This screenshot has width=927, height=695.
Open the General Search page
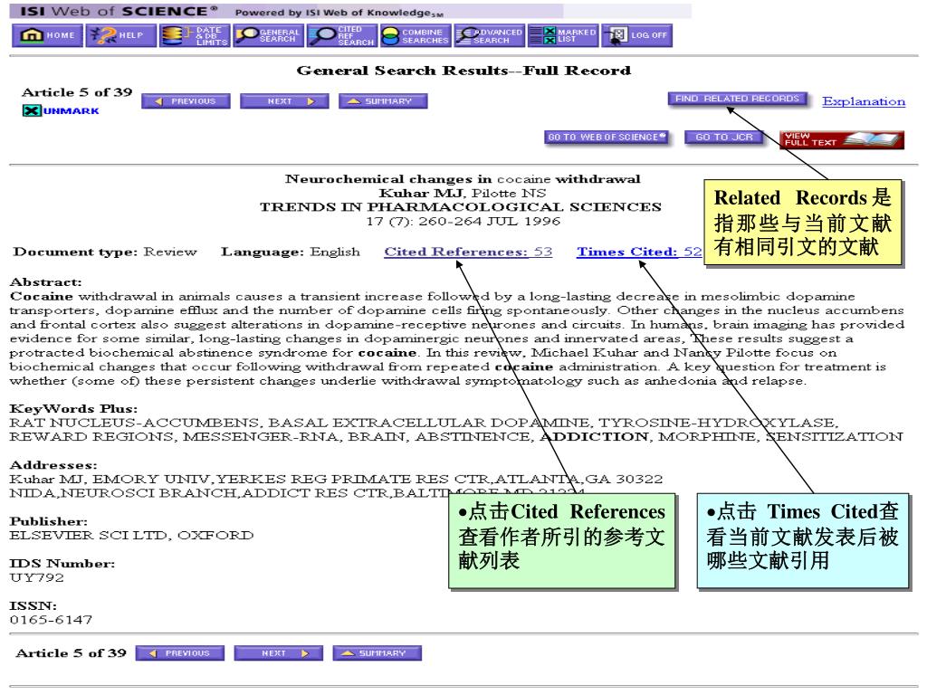pos(268,35)
